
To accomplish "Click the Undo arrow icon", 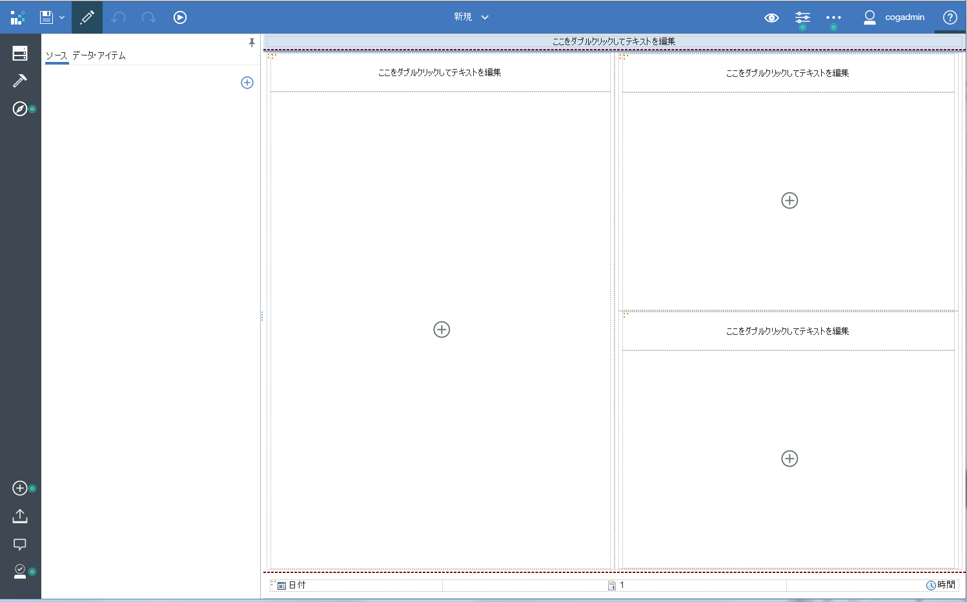I will tap(118, 17).
